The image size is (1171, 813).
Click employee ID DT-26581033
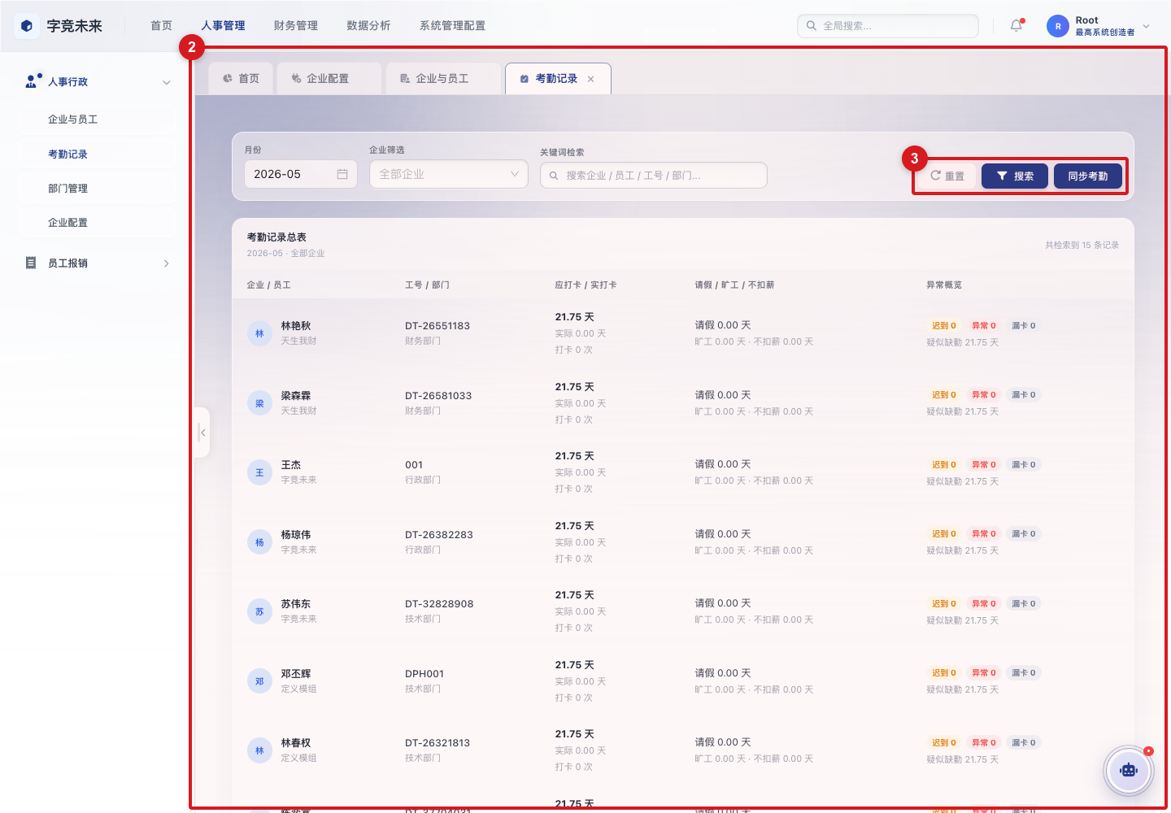438,396
